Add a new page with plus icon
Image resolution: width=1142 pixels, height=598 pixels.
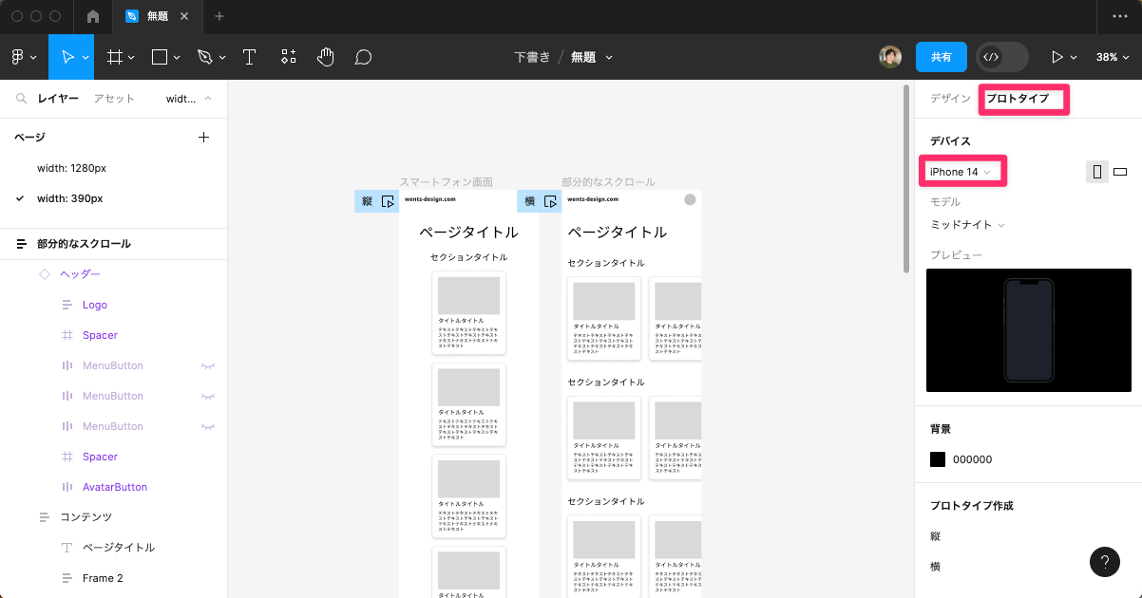[203, 138]
